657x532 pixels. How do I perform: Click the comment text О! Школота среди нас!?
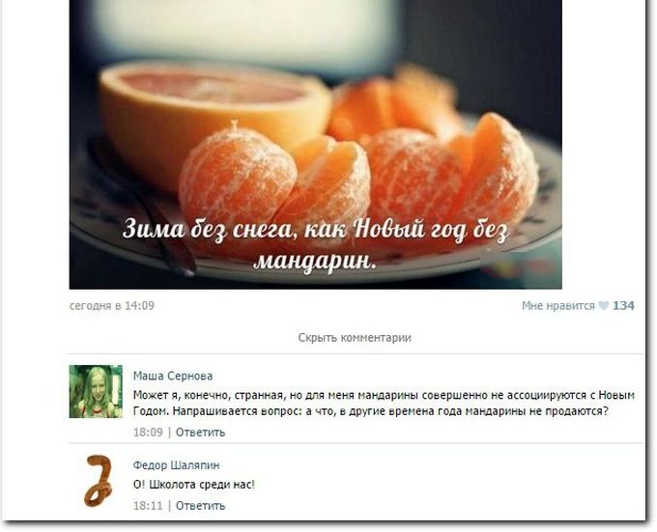coord(194,485)
